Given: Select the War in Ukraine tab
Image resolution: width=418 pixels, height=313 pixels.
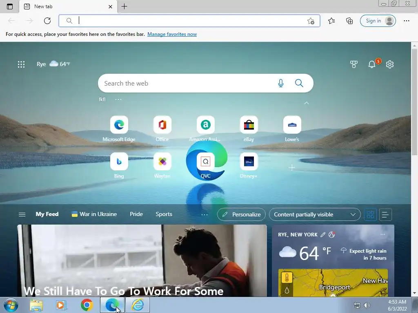Looking at the screenshot, I should 94,214.
